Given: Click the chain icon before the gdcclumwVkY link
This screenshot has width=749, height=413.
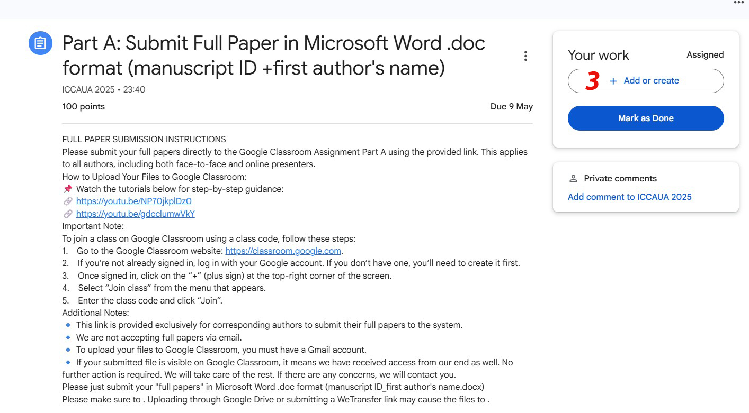Looking at the screenshot, I should point(68,214).
